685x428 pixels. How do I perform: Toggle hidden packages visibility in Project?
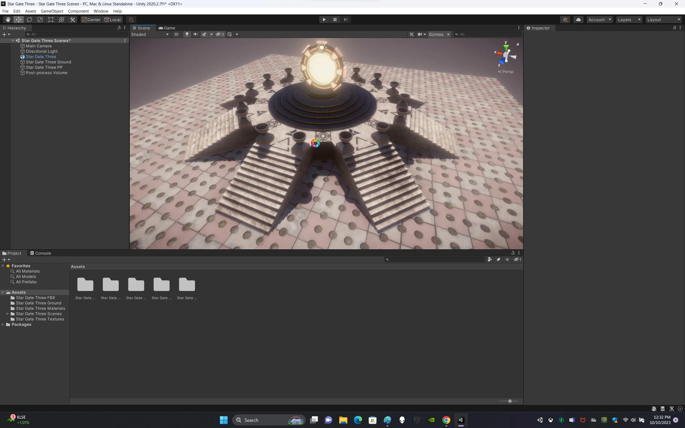click(517, 259)
